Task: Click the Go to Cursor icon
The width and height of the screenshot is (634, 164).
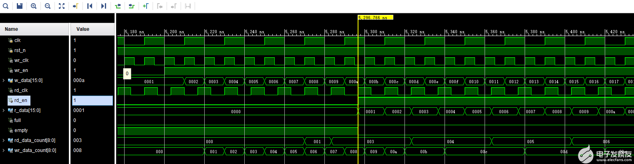Action: coord(76,6)
